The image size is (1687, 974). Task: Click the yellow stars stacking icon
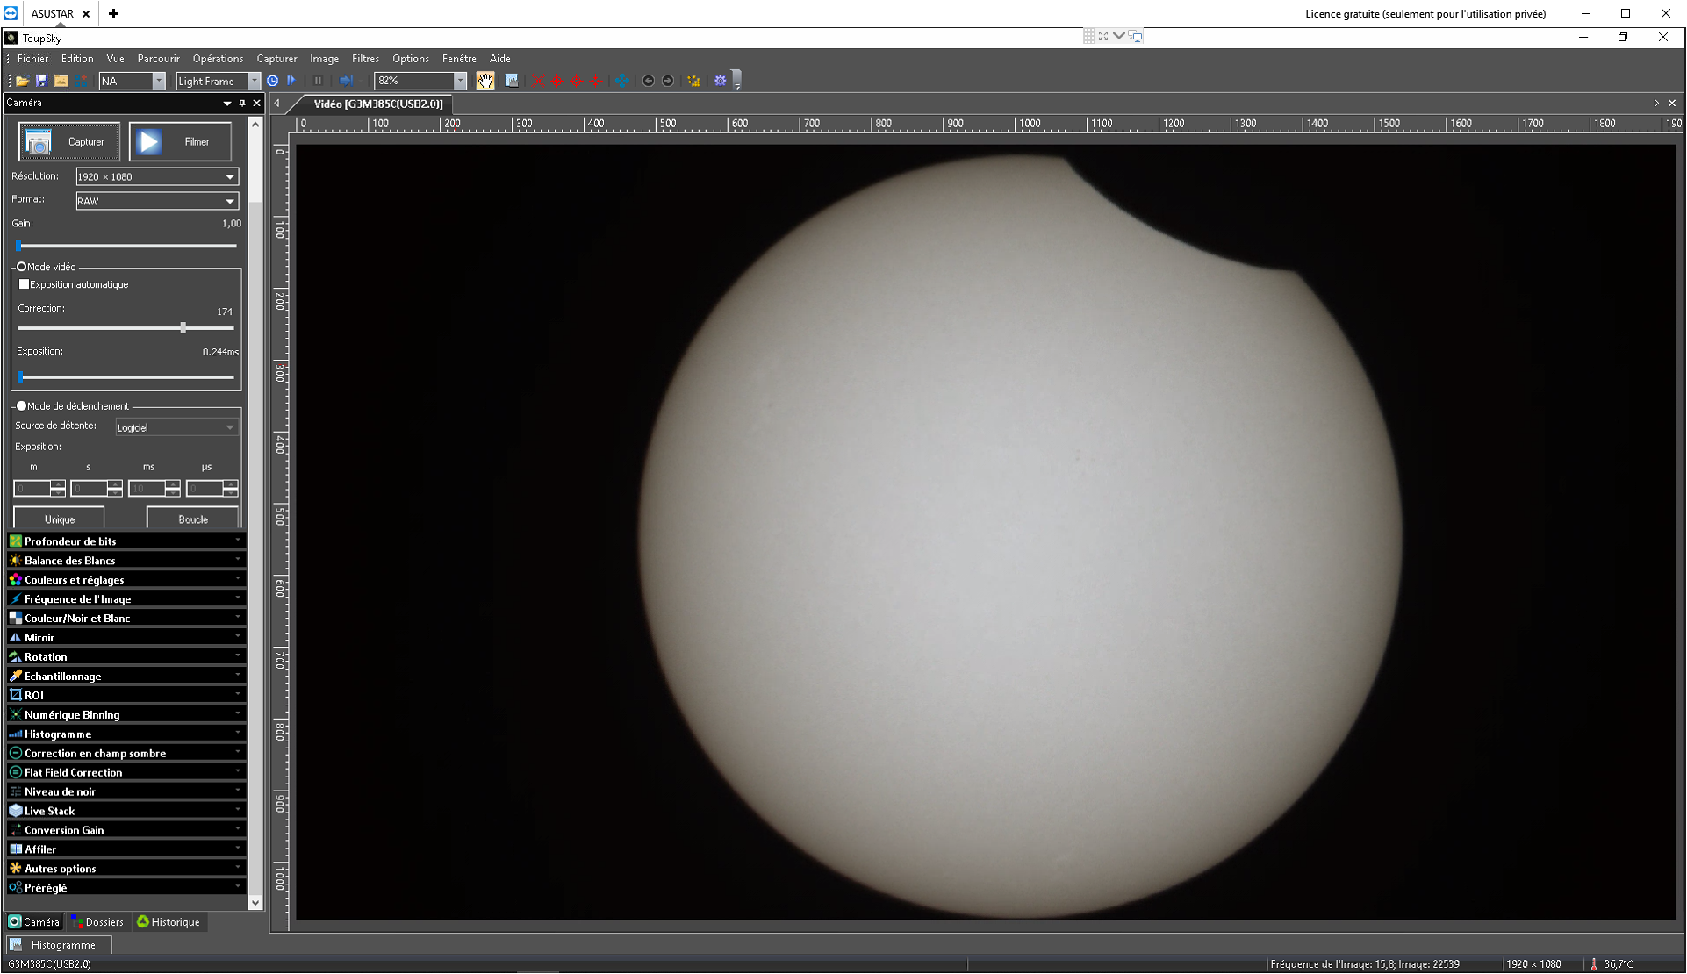(x=693, y=81)
